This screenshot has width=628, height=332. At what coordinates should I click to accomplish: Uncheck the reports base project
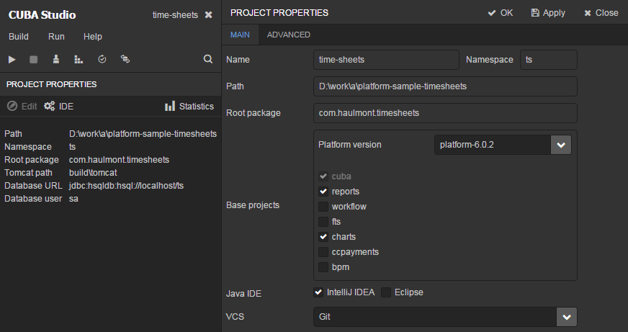point(323,192)
